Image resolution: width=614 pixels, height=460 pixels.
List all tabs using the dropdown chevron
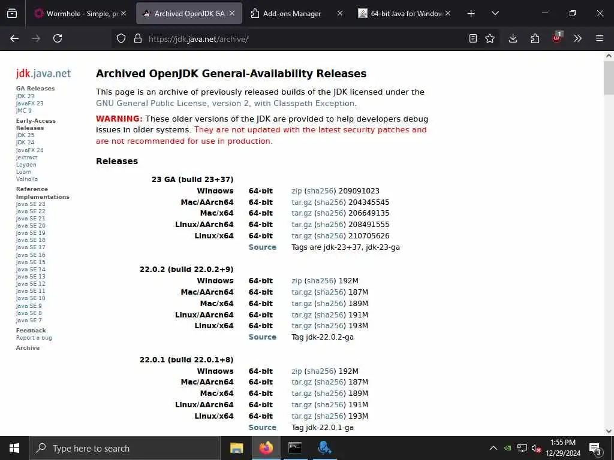495,13
